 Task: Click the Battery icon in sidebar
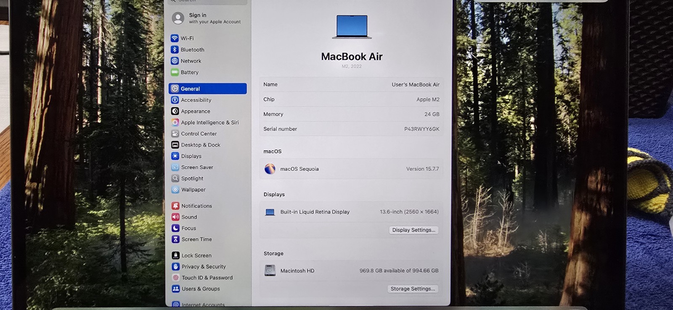point(175,72)
